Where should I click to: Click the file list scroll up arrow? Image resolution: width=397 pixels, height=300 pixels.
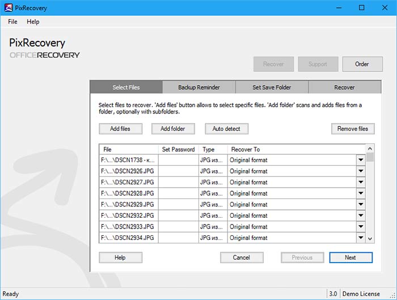pyautogui.click(x=370, y=149)
